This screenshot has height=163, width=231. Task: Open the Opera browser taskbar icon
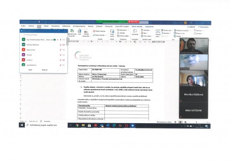[x=126, y=126]
